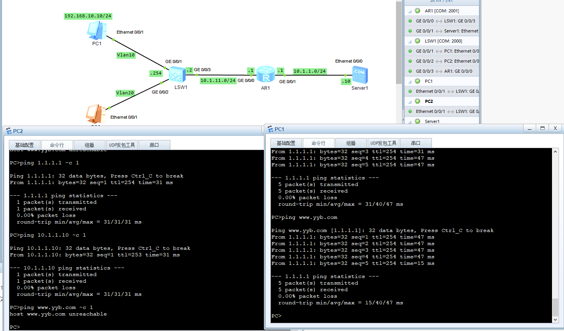Open 基础配置 tab in PC2 window
564x331 pixels.
(x=24, y=145)
